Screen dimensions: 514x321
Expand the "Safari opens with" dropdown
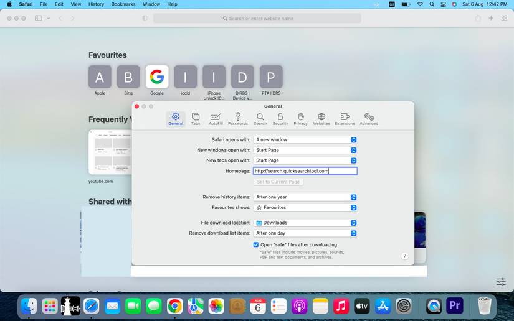[305, 140]
